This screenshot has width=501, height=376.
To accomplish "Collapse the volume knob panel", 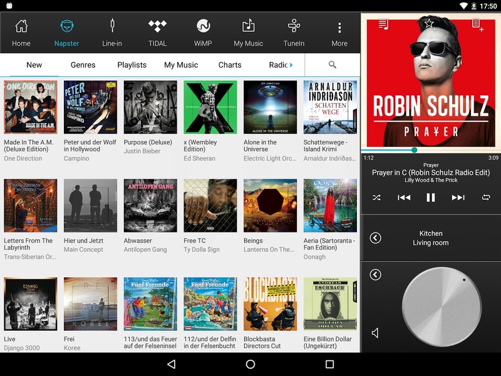I will click(375, 274).
